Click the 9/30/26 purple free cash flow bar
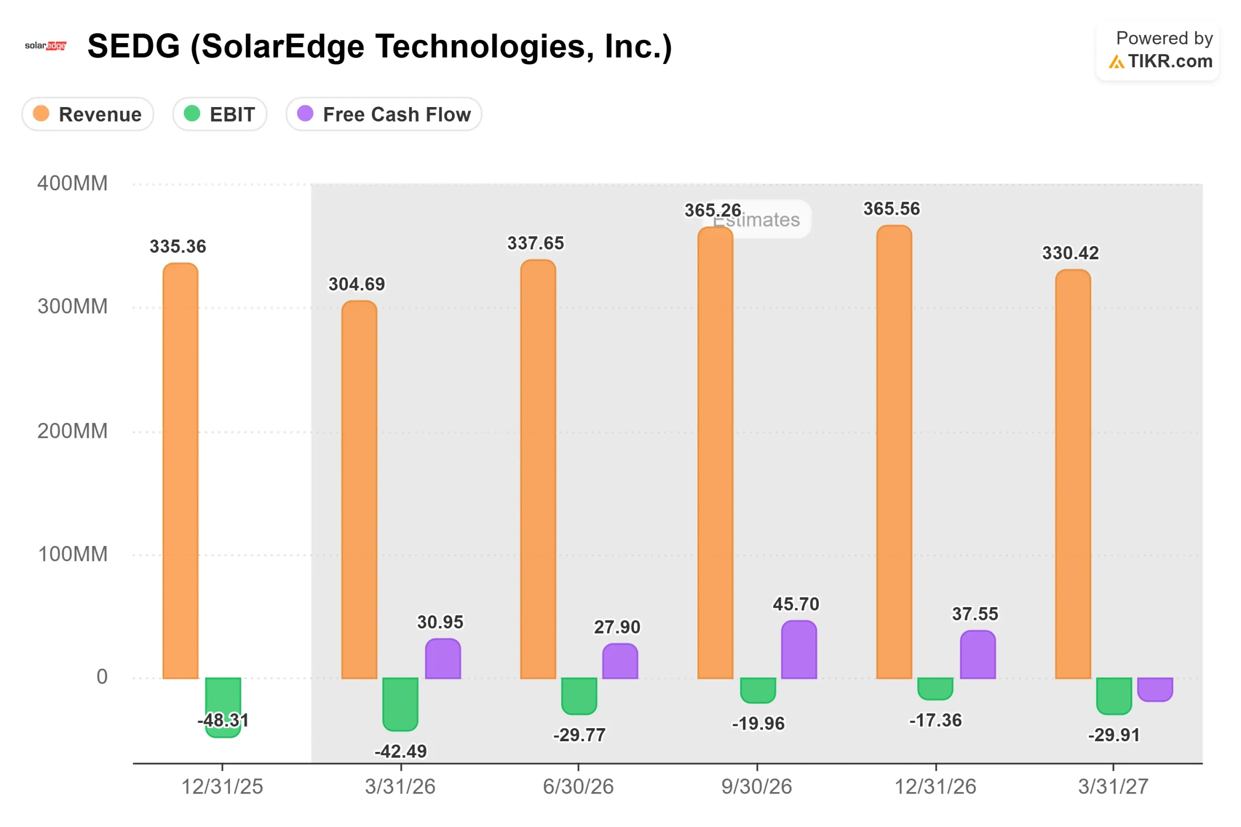1241x827 pixels. point(799,650)
